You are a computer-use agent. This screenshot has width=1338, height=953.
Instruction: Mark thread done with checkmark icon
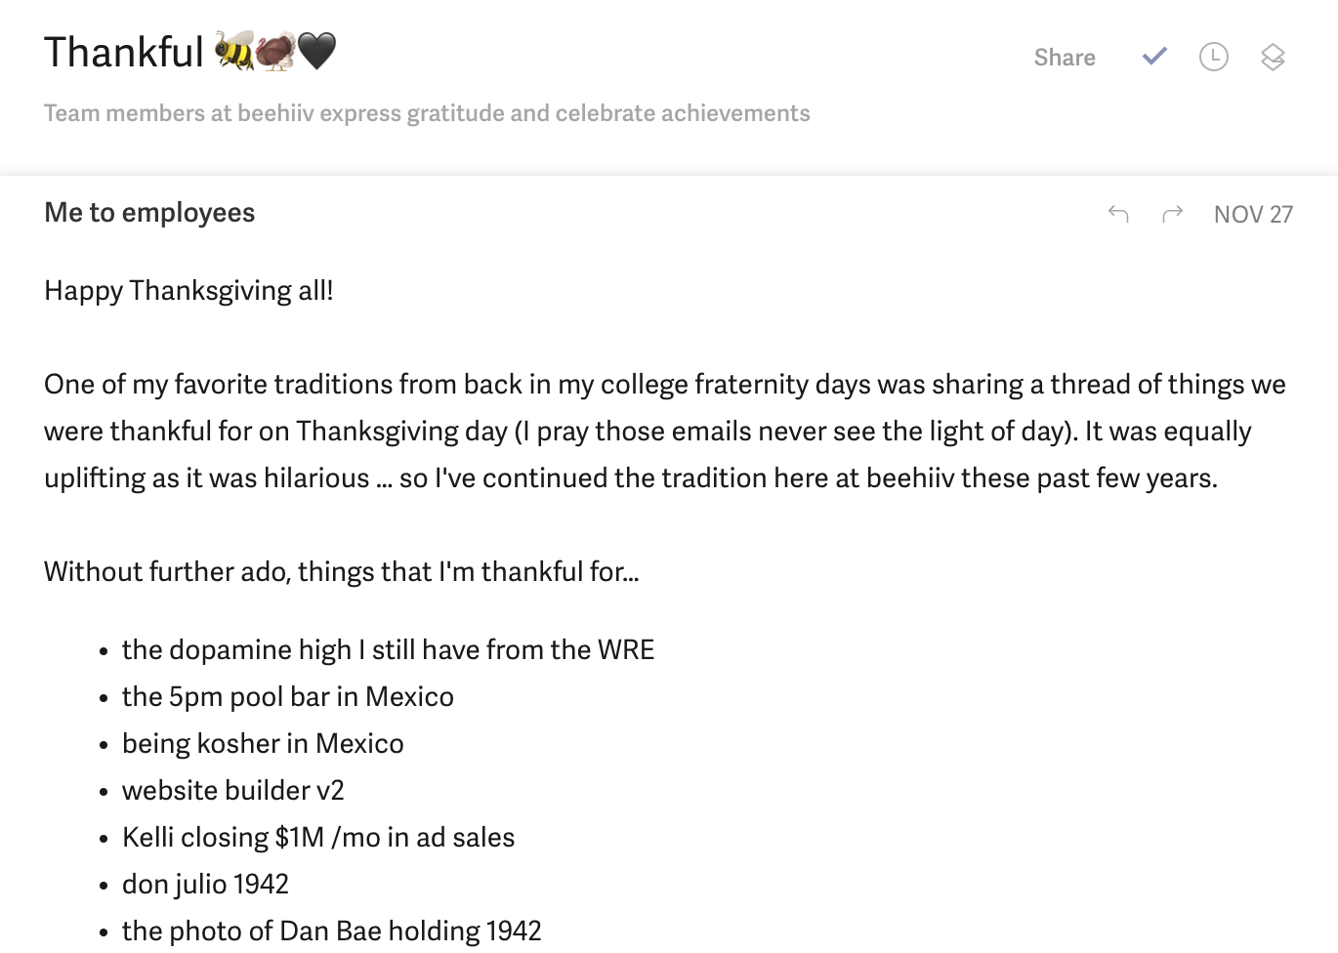click(1154, 57)
